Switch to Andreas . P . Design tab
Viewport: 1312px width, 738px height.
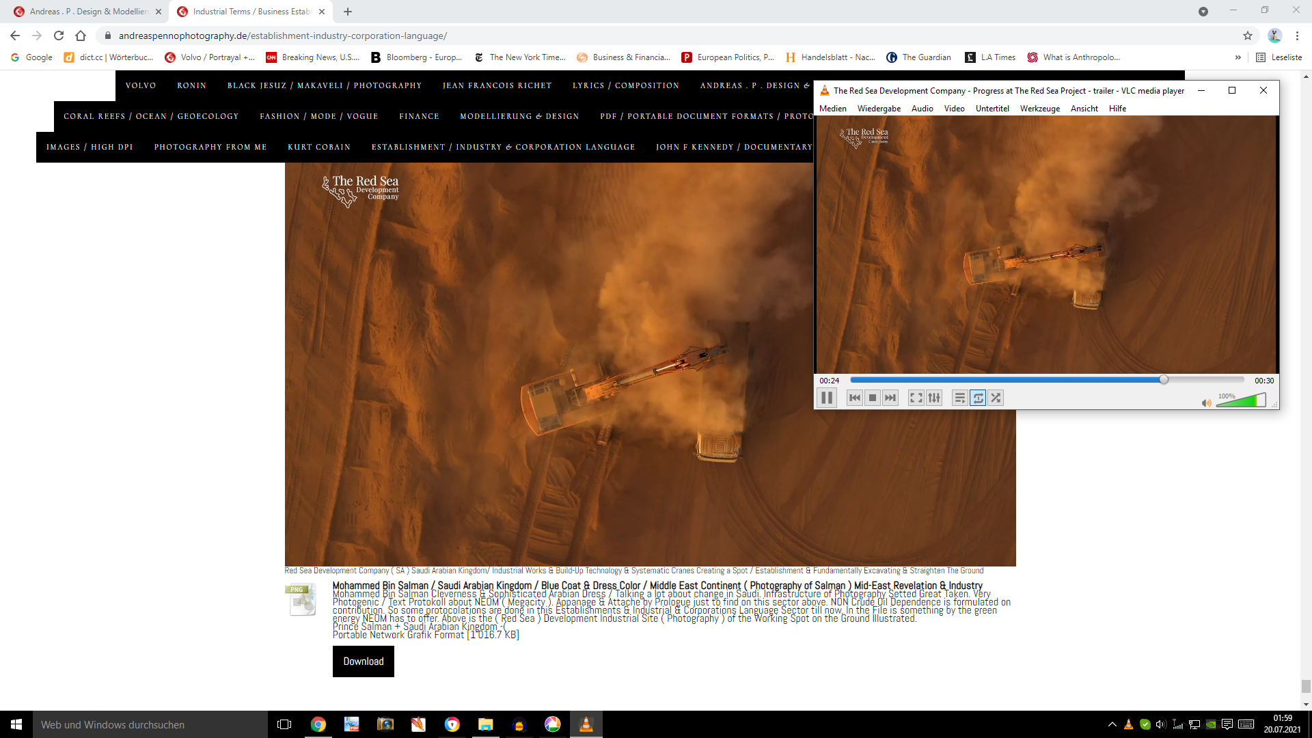click(x=87, y=12)
